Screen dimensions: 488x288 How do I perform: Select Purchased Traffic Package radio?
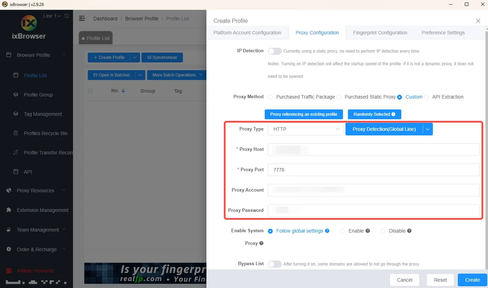coord(270,97)
